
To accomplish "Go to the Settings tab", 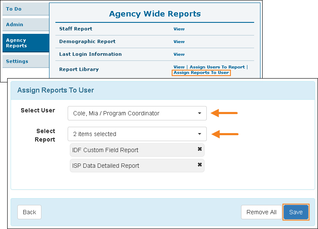I will [x=25, y=61].
